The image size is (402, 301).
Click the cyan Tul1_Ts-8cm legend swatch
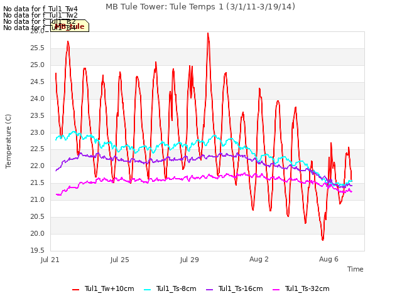(148, 290)
